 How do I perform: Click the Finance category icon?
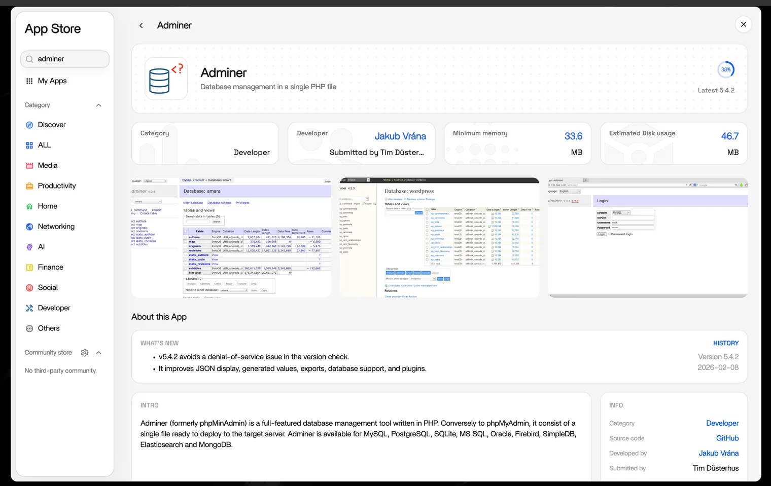(x=29, y=267)
